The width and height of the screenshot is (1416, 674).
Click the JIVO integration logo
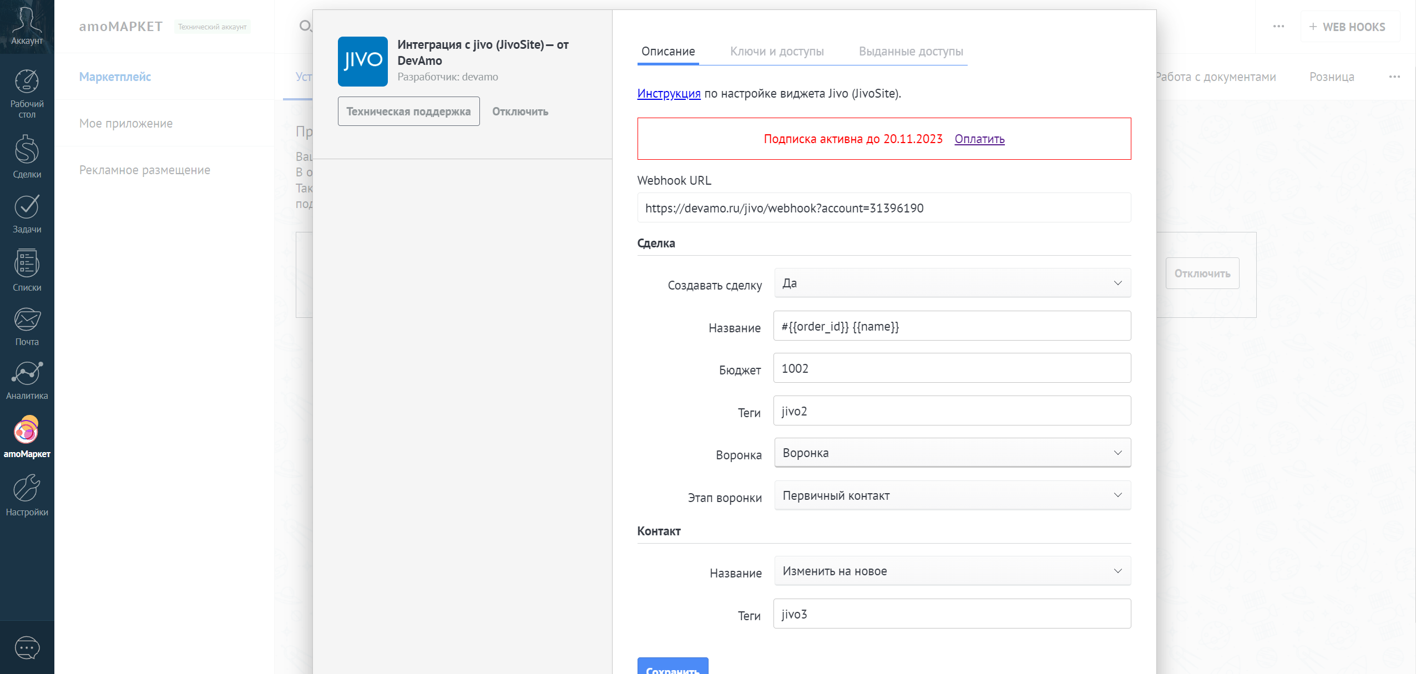point(362,61)
